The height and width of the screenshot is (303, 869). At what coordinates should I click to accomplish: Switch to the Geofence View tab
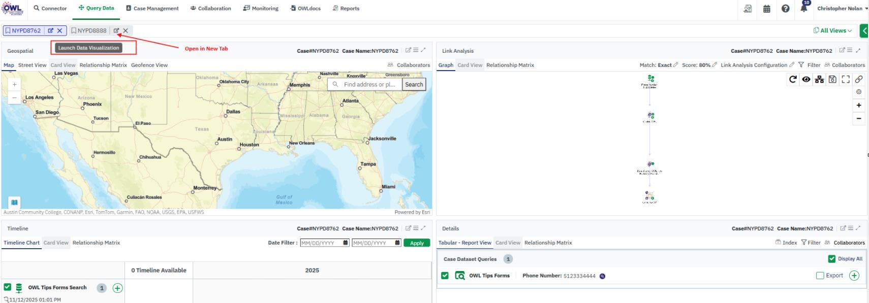149,65
